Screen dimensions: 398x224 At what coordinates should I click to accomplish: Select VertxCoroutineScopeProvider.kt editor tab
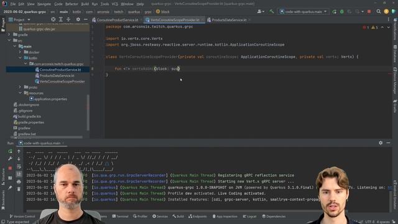(174, 20)
